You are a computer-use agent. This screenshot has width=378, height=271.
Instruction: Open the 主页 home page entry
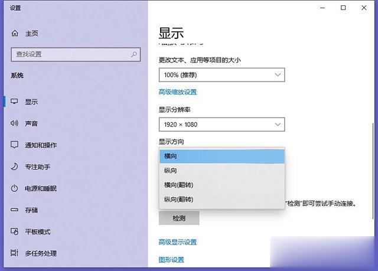32,33
